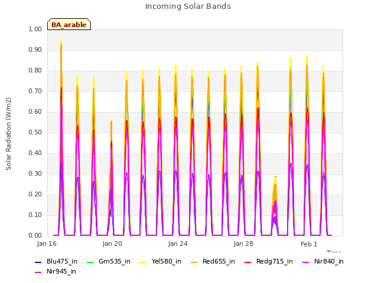The image size is (378, 283).
Task: Click the tallest yellow peak near Jan 16
Action: [x=61, y=41]
